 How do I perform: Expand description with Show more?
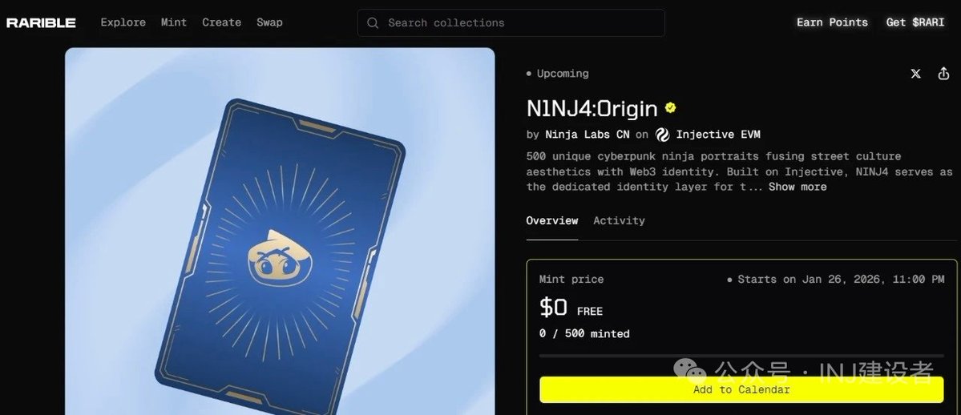pyautogui.click(x=797, y=187)
